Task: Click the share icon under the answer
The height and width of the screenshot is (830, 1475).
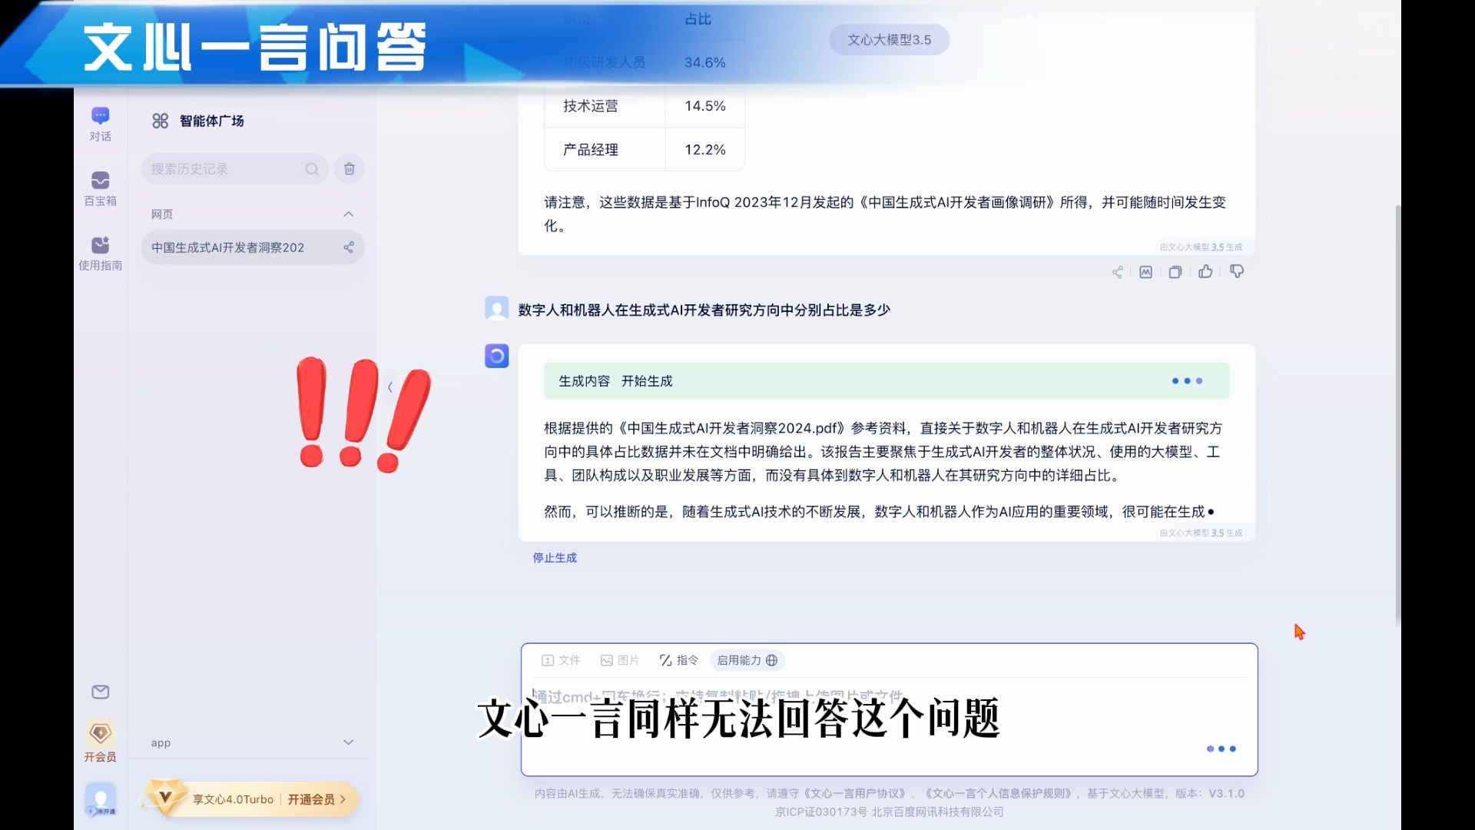Action: (x=1117, y=272)
